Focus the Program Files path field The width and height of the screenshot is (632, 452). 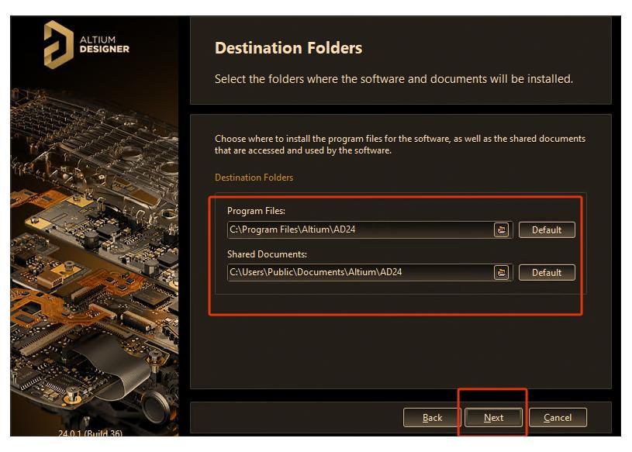pos(357,229)
